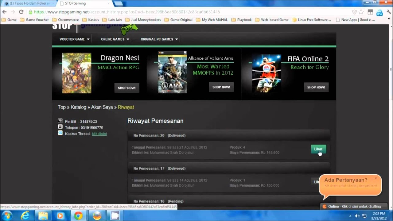Click the Pin BB : 314875C3 text
The height and width of the screenshot is (221, 393).
click(81, 122)
